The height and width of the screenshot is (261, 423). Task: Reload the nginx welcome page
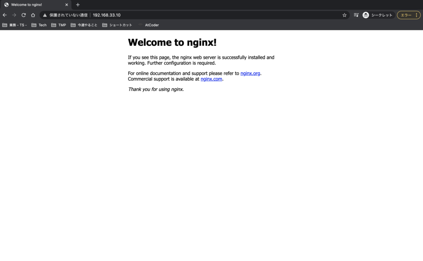pos(24,15)
